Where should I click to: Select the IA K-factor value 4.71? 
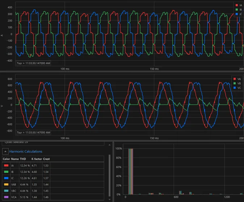(34, 166)
